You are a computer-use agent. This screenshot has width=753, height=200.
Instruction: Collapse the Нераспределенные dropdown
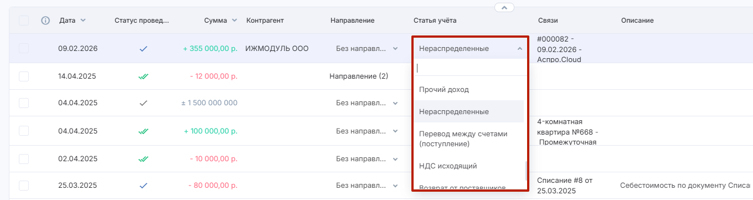519,49
